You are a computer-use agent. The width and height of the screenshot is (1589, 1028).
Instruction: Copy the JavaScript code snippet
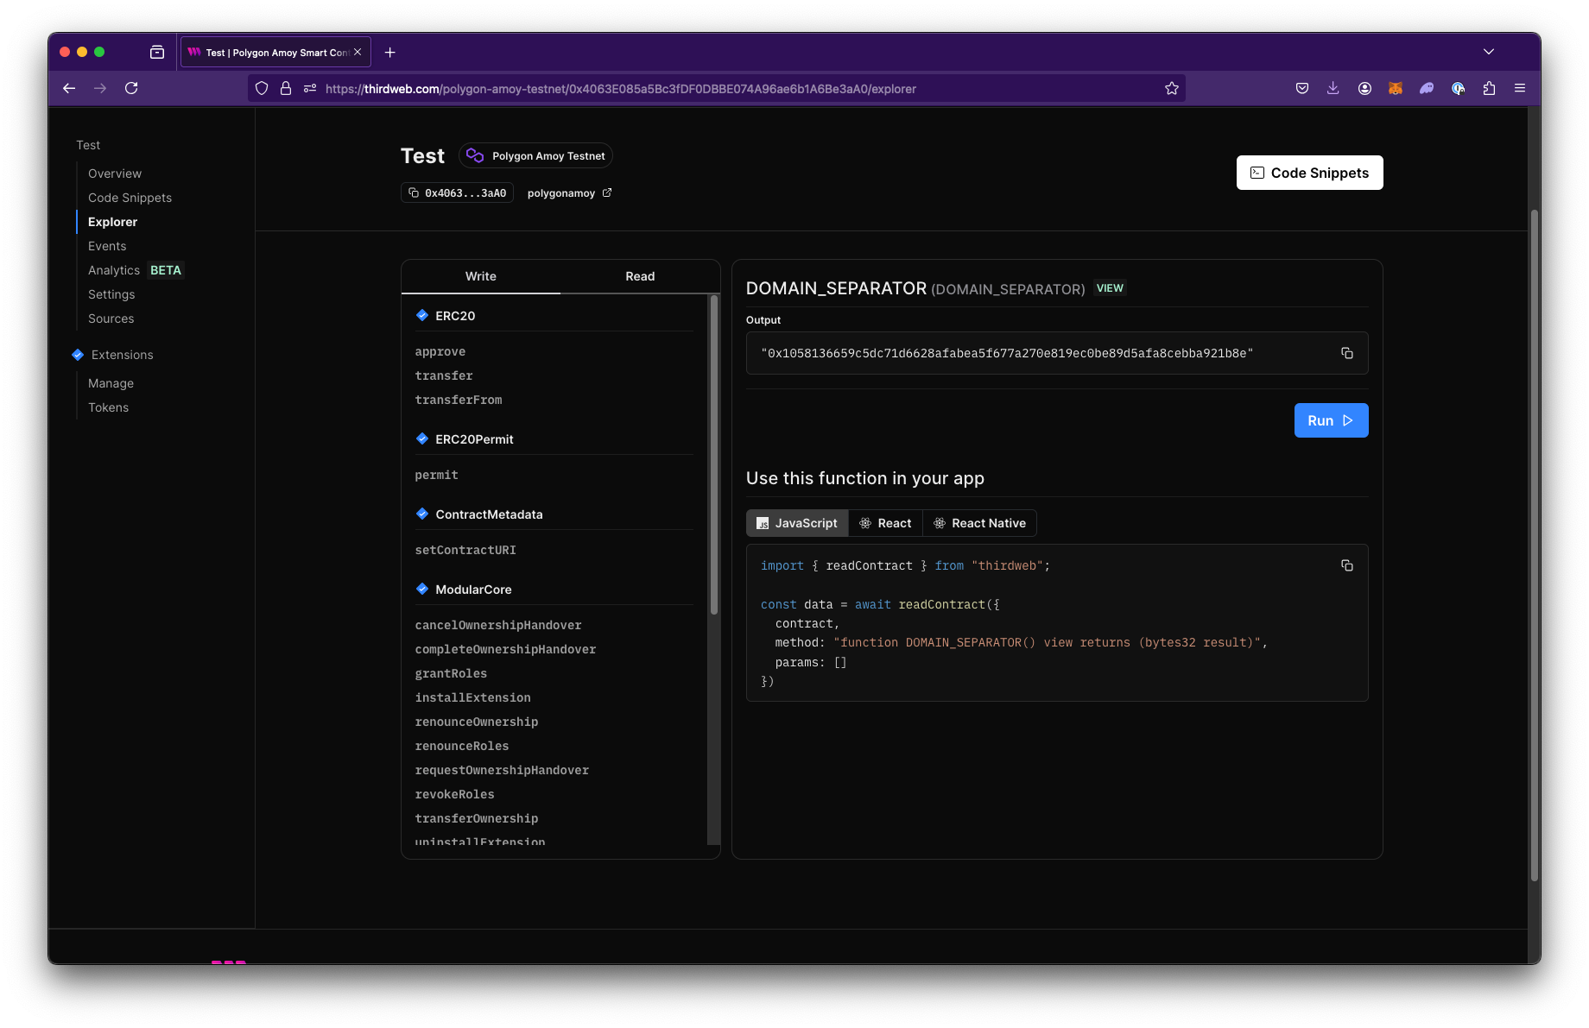(x=1346, y=565)
